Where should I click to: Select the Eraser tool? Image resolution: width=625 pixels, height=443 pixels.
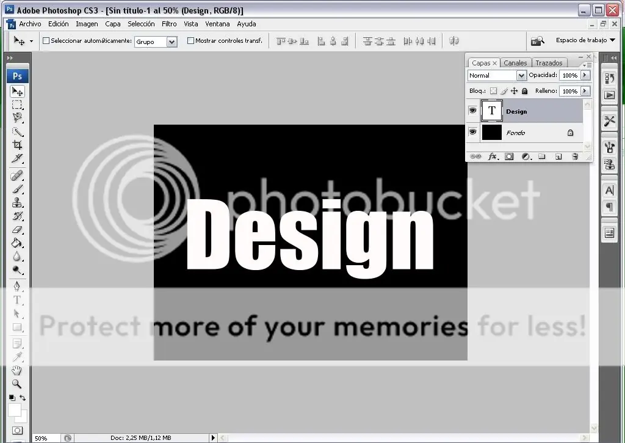coord(17,230)
